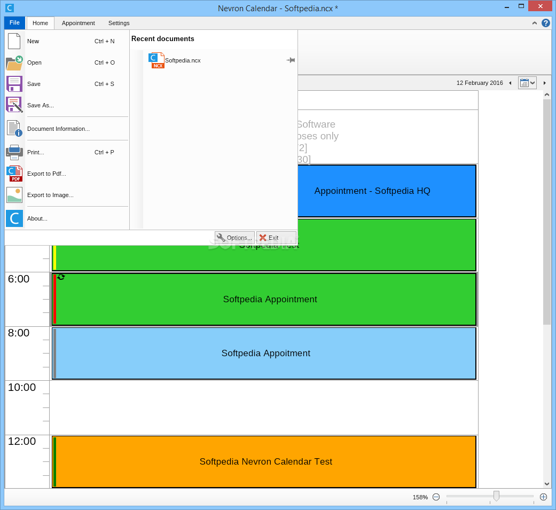Switch to the Home tab
Screen dimensions: 556x510
(41, 23)
